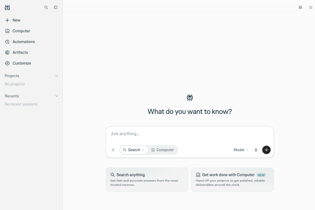Click the 'No projects' text
This screenshot has width=315, height=210.
coord(15,84)
